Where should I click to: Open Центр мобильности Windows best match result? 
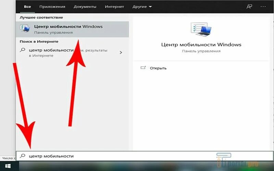pos(72,29)
